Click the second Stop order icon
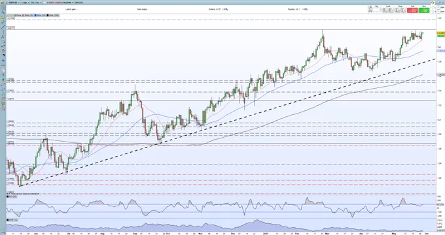Viewport: 445px width, 235px height. click(403, 10)
